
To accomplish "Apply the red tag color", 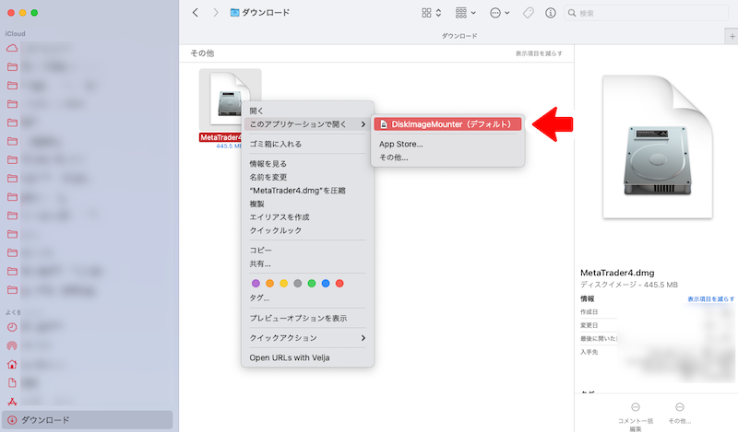I will click(339, 284).
